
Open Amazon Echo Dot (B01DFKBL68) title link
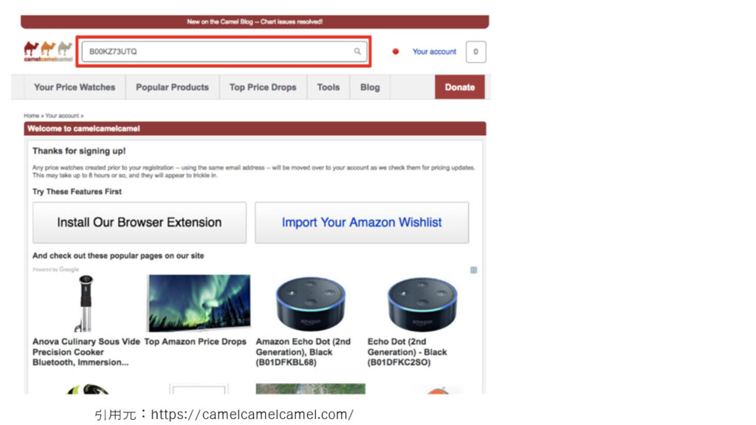click(303, 352)
